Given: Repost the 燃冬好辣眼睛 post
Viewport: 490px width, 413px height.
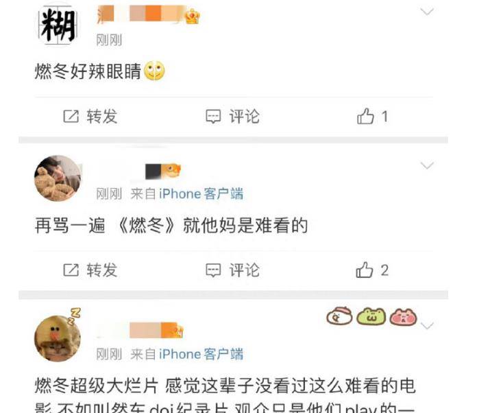Looking at the screenshot, I should point(90,117).
